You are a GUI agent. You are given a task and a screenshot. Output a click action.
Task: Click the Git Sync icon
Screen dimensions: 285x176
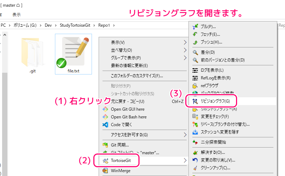[105, 145]
